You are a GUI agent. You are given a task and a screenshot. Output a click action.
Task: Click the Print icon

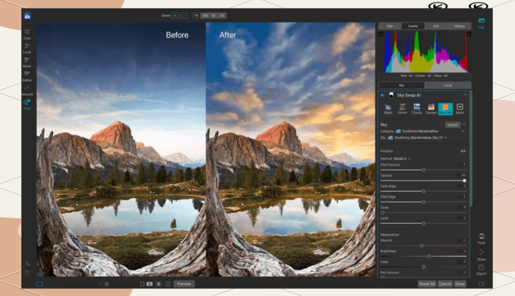(x=482, y=238)
